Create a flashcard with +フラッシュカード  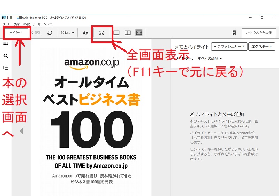229,47
